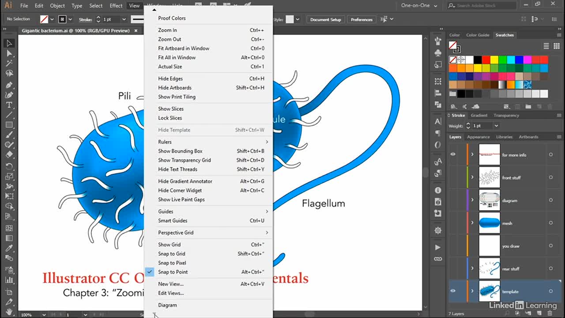Toggle Snap to Point menu item
The height and width of the screenshot is (318, 565).
click(208, 272)
